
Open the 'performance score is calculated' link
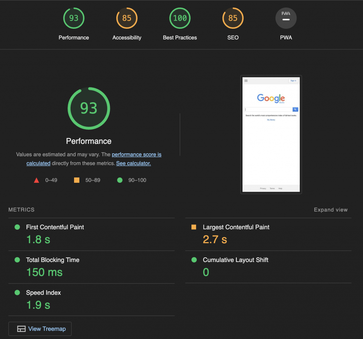[136, 155]
